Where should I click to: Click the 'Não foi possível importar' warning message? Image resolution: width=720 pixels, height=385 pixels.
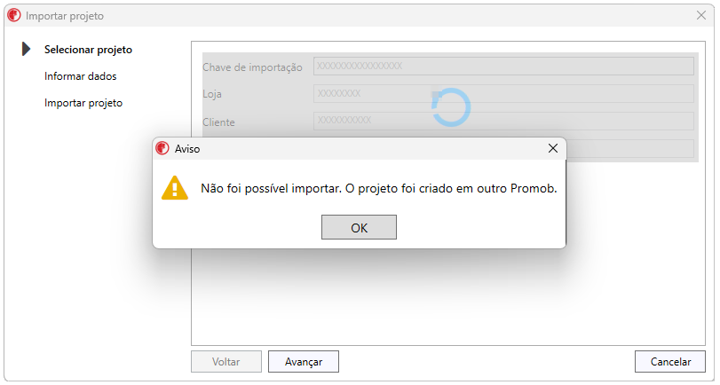tap(379, 188)
